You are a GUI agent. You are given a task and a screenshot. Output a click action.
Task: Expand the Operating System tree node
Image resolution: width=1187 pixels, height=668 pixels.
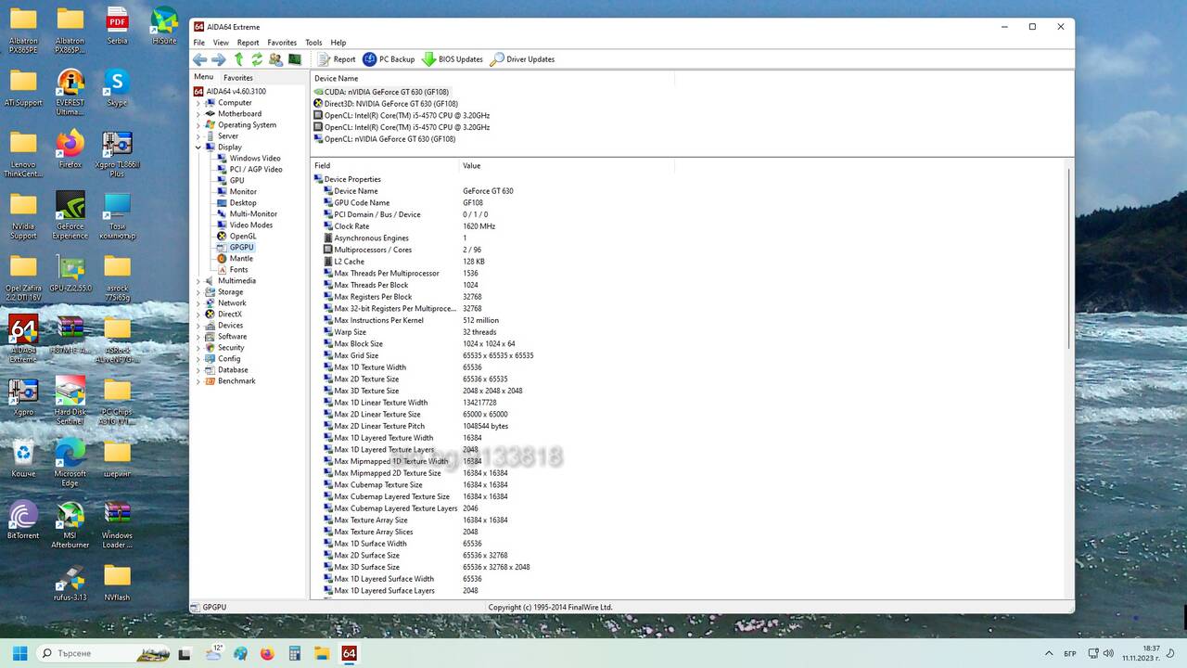pos(198,125)
